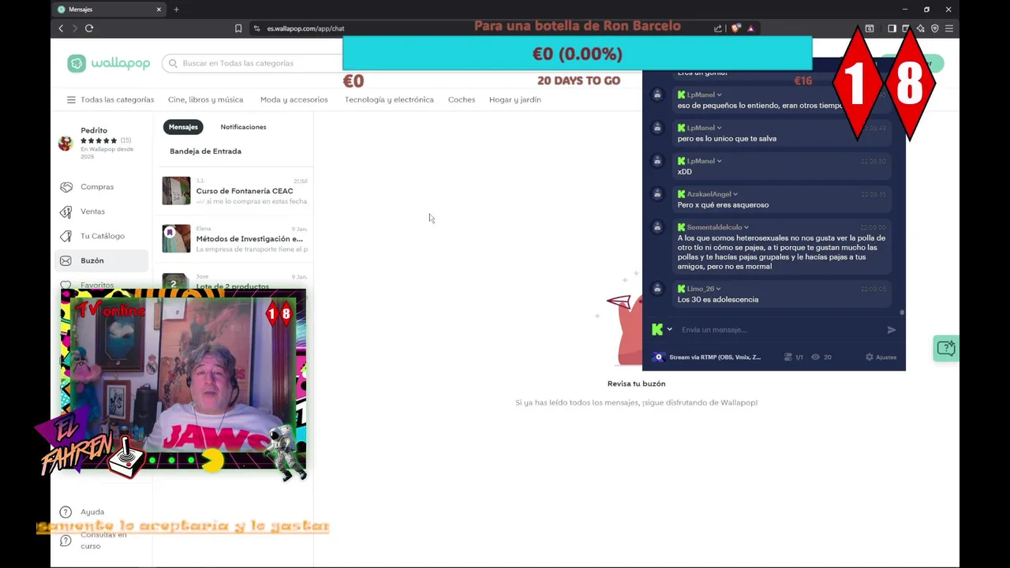Open Wallapop home via the logo

pos(108,64)
